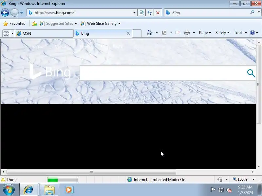
Task: Click muted volume tray icon
Action: click(229, 190)
